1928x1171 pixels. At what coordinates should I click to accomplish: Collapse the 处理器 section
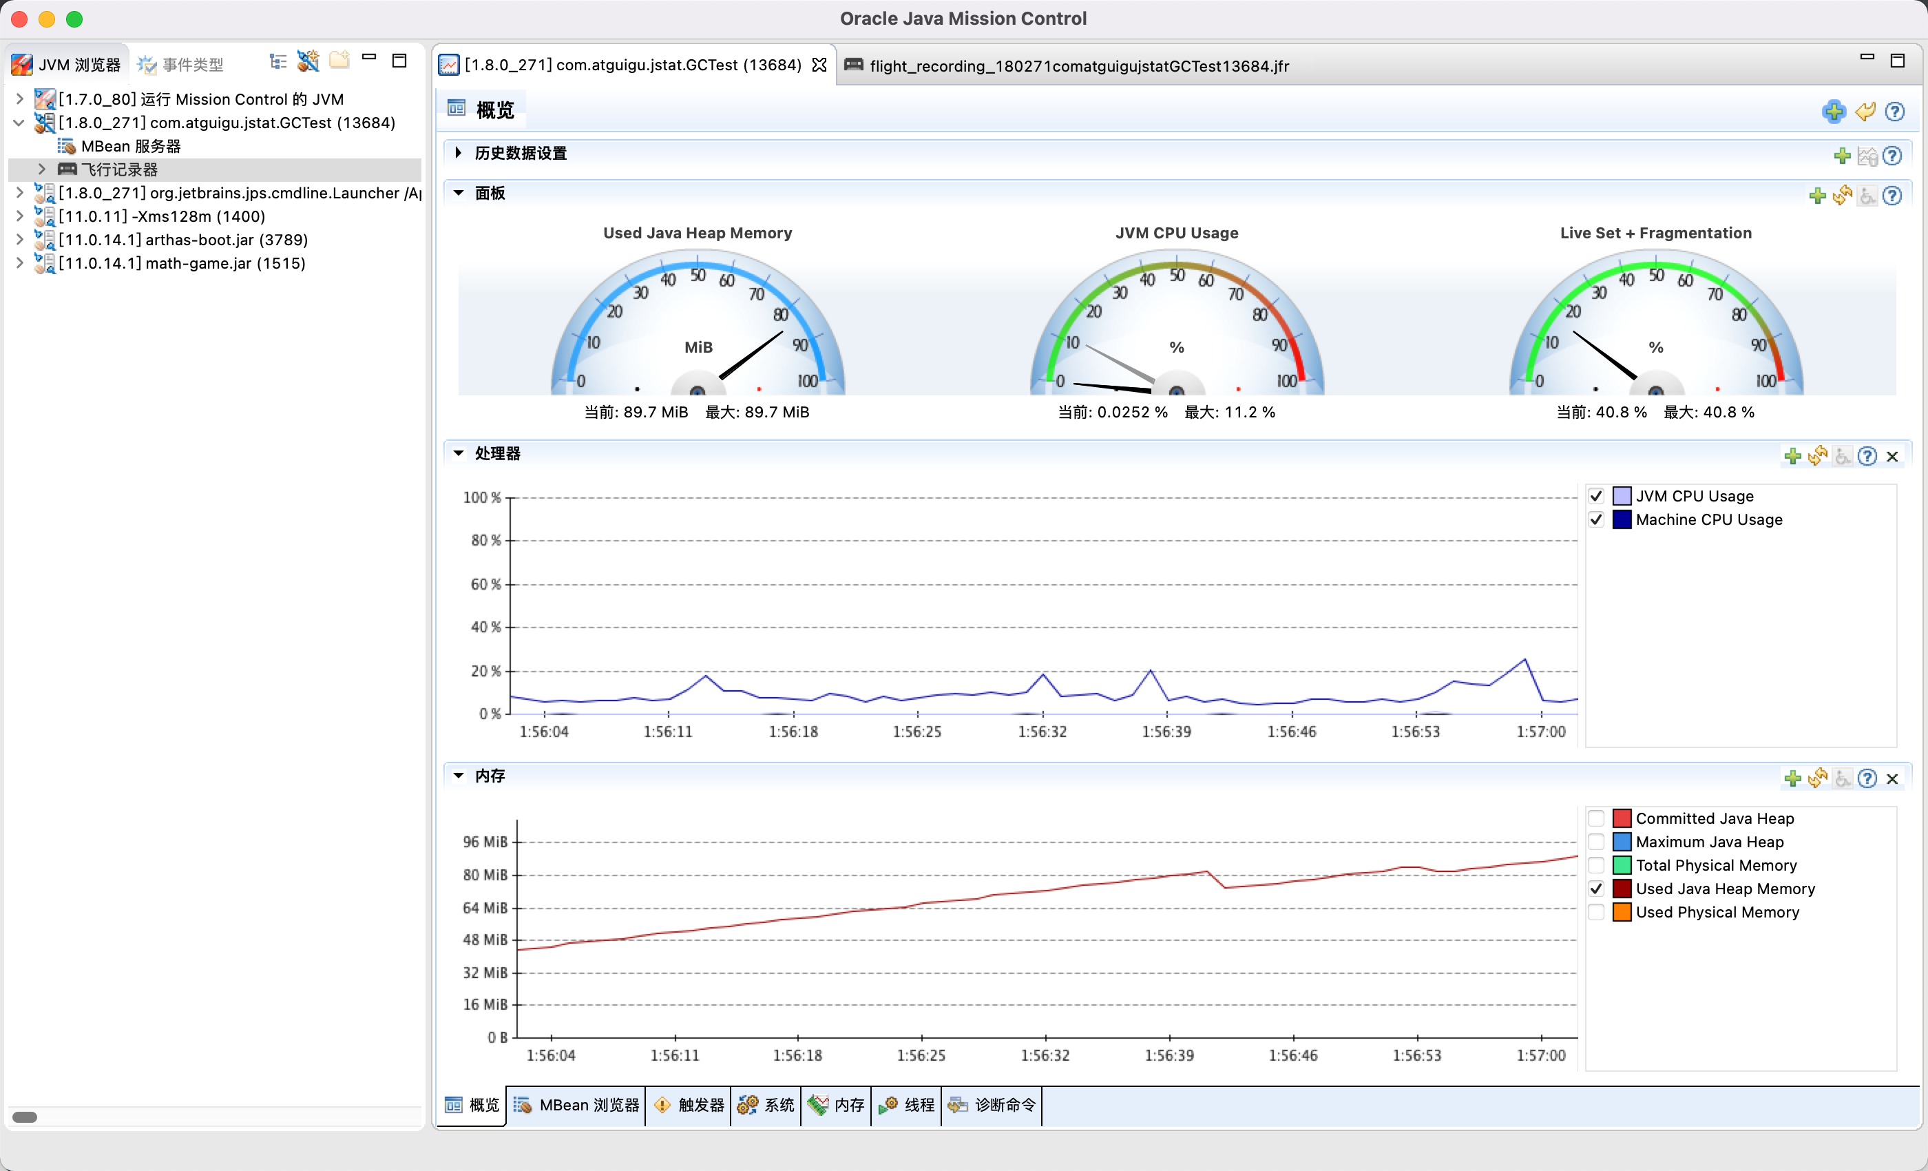coord(459,453)
